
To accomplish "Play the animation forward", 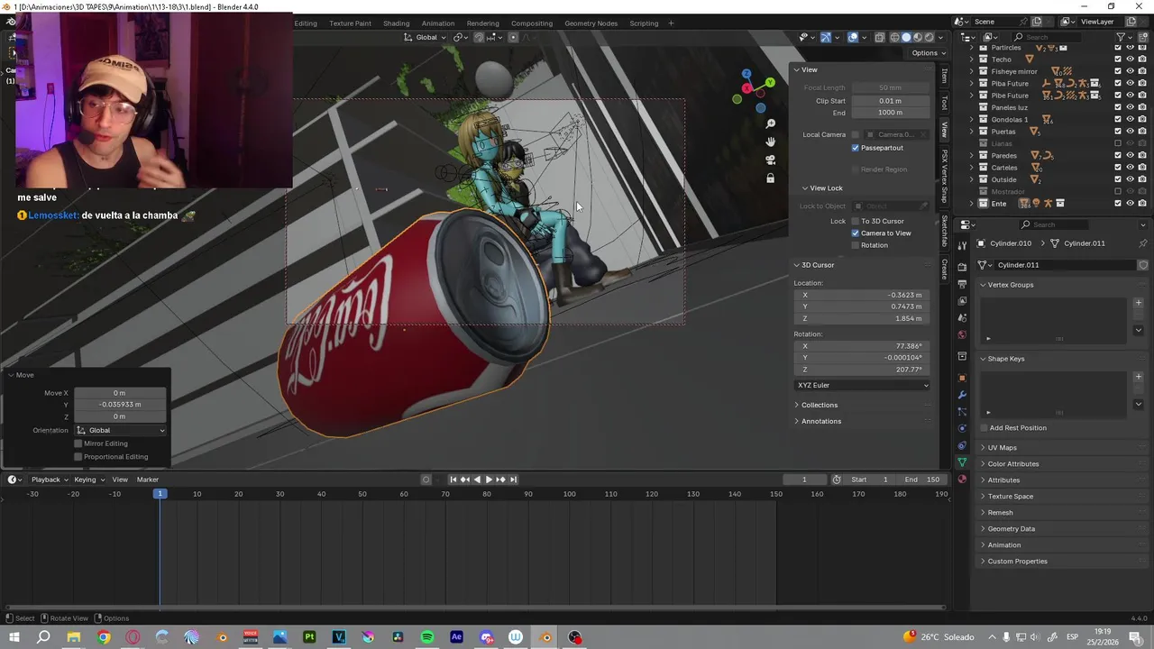I will point(489,480).
